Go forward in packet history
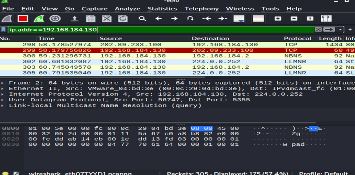The width and height of the screenshot is (355, 175). pyautogui.click(x=174, y=19)
